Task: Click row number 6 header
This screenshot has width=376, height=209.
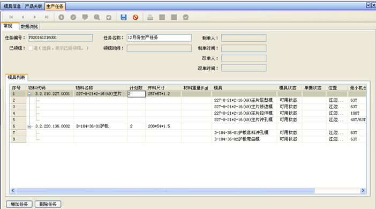Action: point(18,126)
